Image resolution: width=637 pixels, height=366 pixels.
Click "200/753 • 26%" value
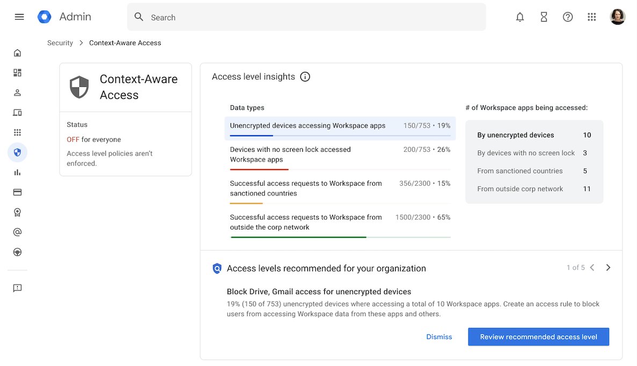[x=426, y=150]
